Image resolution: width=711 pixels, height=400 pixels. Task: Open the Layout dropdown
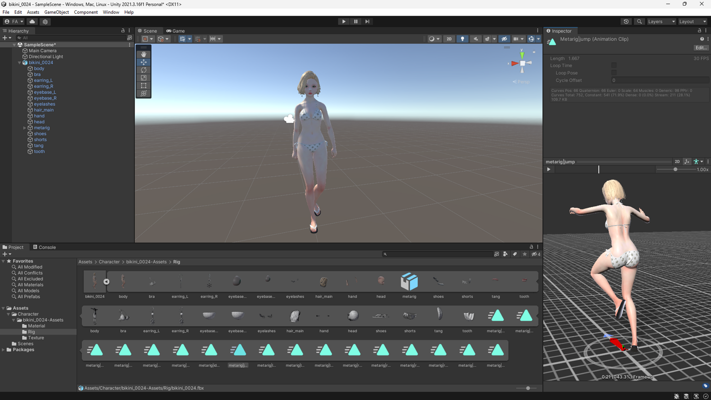[x=693, y=21]
